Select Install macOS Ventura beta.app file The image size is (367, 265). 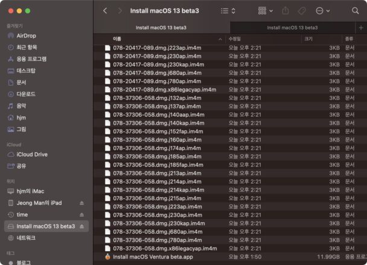click(153, 257)
